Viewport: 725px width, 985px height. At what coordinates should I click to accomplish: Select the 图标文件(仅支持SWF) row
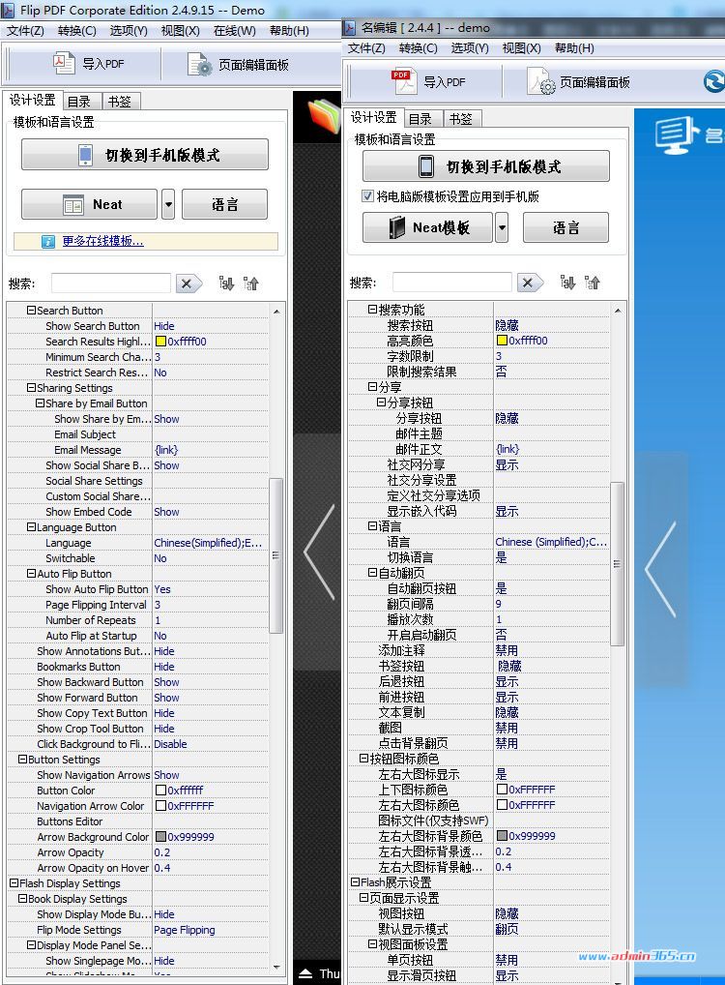pos(478,821)
